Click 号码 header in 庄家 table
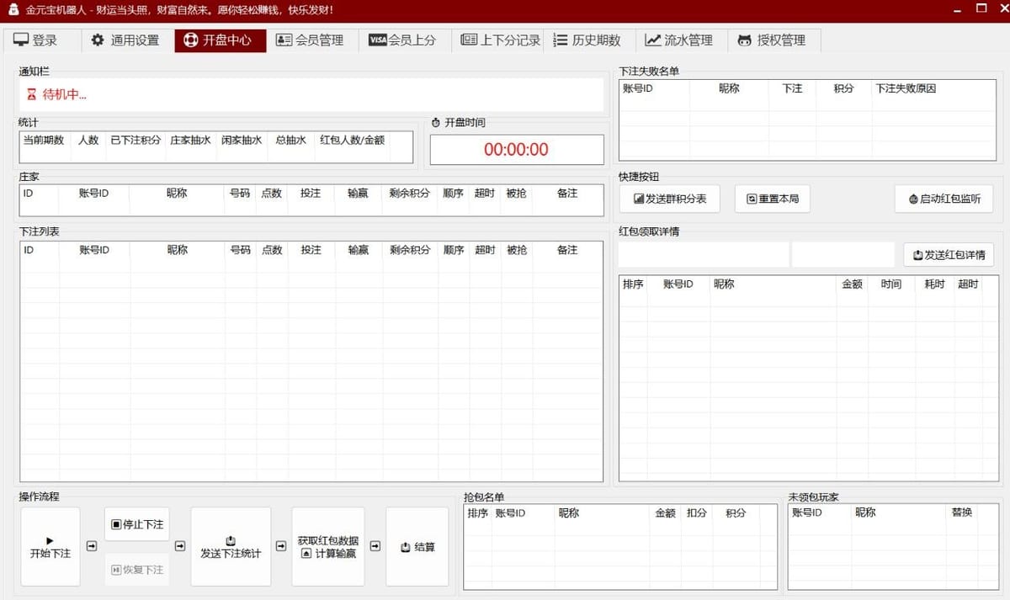Image resolution: width=1010 pixels, height=600 pixels. coord(240,194)
